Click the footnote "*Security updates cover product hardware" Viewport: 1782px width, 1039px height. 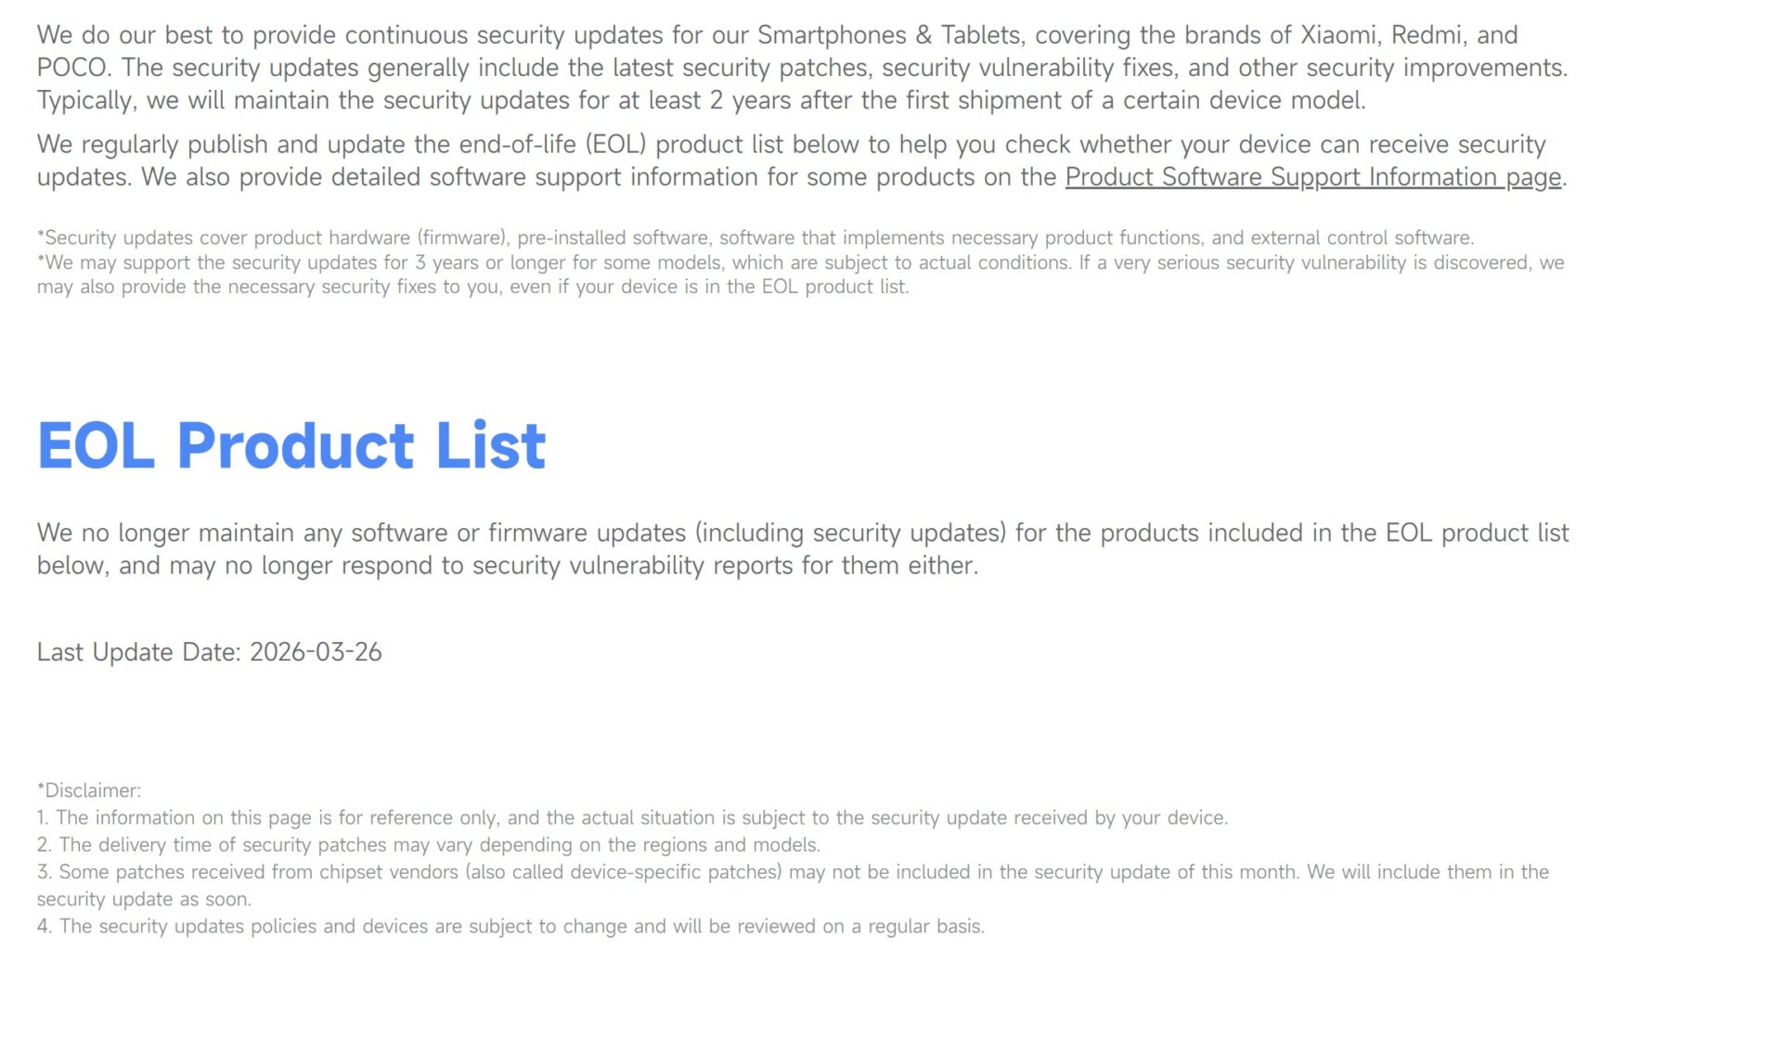(755, 237)
